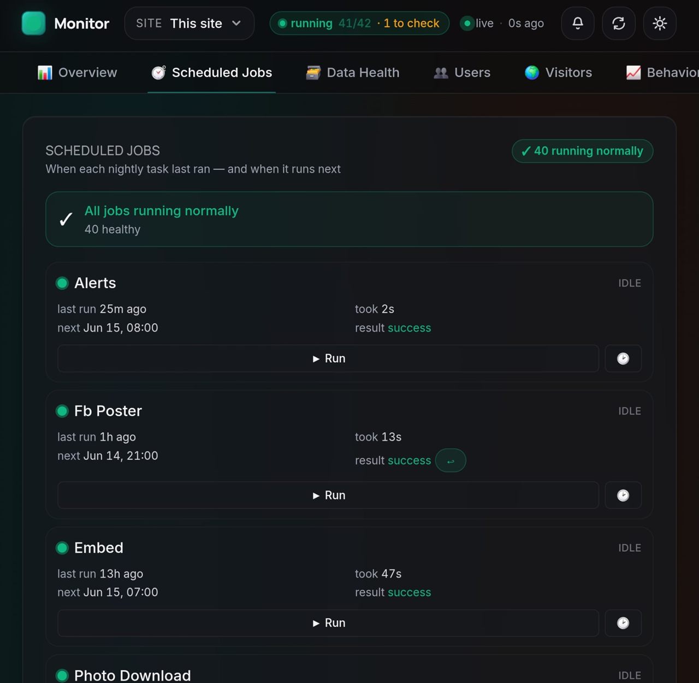Click the Visitors tab's globe icon
Image resolution: width=699 pixels, height=683 pixels.
point(532,73)
